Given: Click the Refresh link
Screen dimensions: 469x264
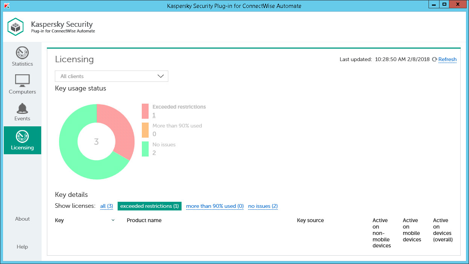Looking at the screenshot, I should 447,60.
